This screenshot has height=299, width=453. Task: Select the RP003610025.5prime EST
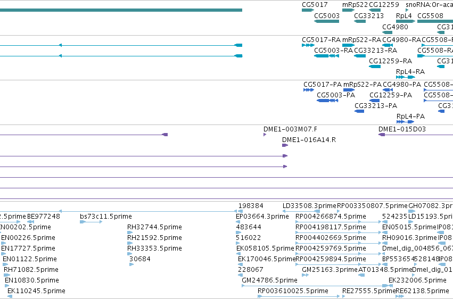[299, 296]
